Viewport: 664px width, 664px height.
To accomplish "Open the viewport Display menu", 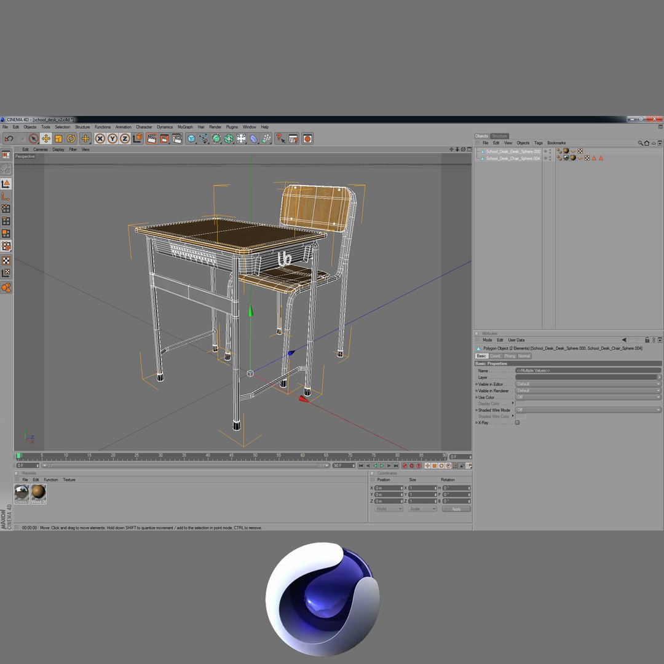I will click(58, 149).
